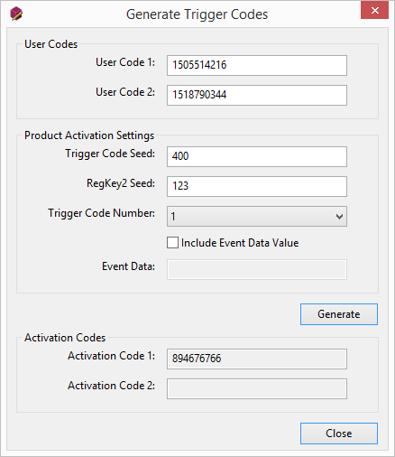Screen dimensions: 395x457
Task: Click the app icon in title bar
Action: click(16, 14)
